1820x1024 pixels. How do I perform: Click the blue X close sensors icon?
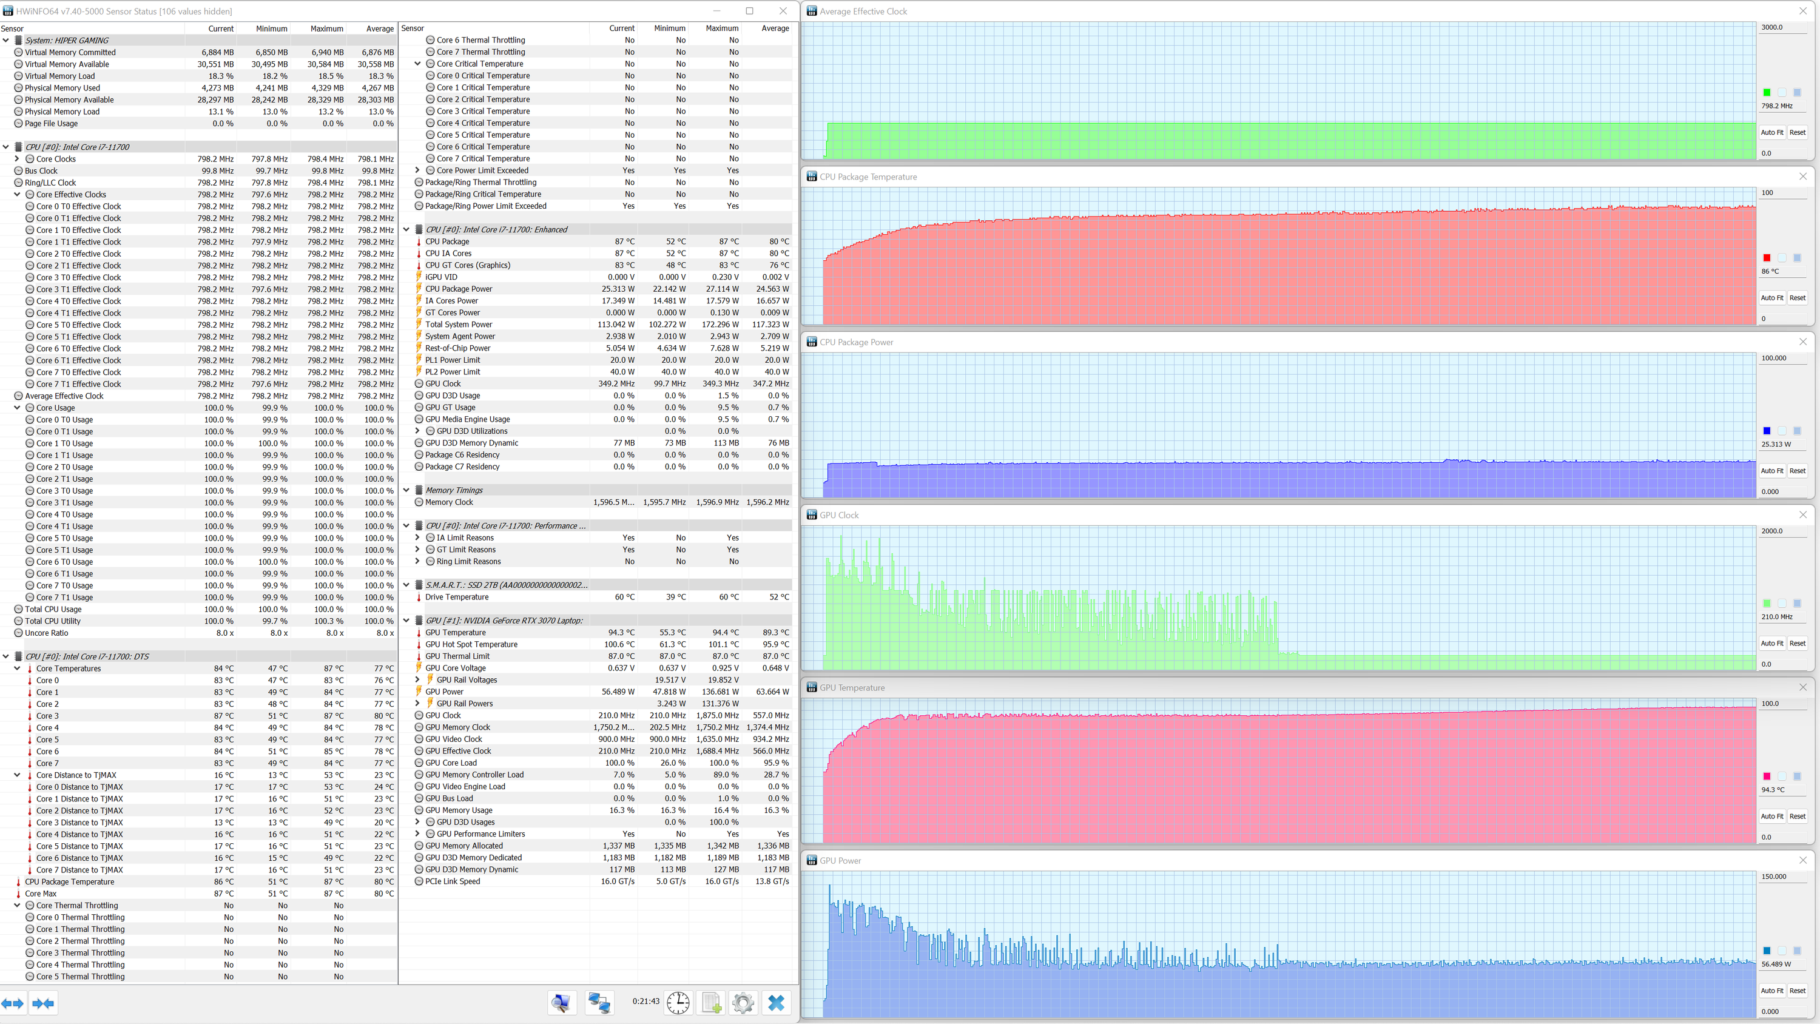776,1002
